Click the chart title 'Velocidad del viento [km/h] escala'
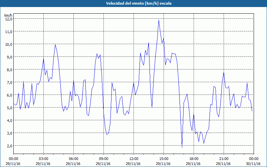Screen dimensions: 267x167 [139, 3]
